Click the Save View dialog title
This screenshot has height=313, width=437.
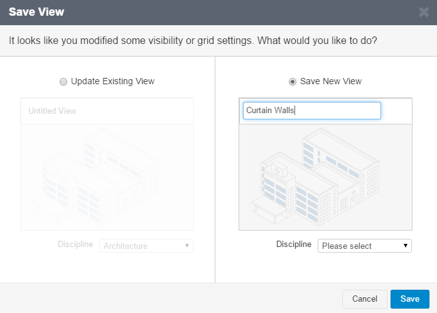pyautogui.click(x=36, y=12)
